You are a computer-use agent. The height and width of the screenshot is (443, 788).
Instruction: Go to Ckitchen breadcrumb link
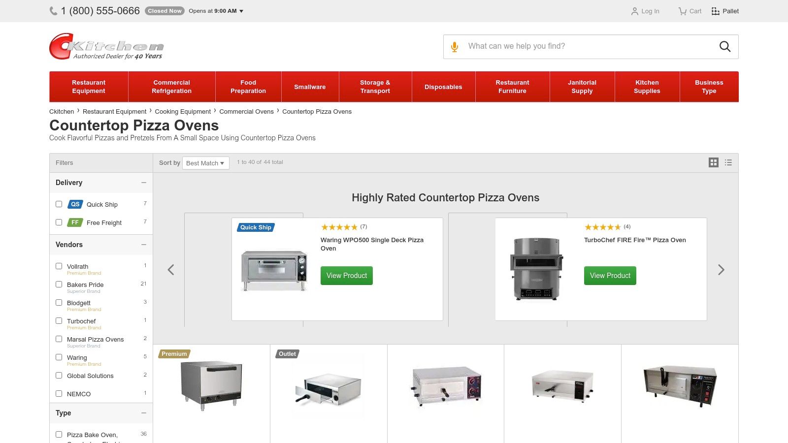point(62,112)
